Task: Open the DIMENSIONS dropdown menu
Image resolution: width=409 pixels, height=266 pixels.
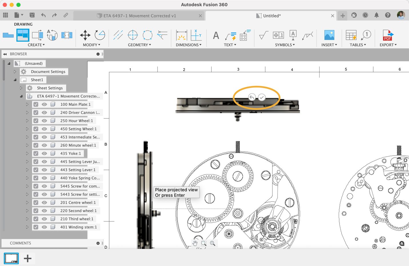Action: (x=188, y=45)
